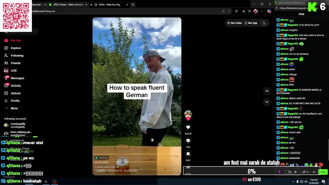Click chat message 'Azi nu se doneaza'

tap(299, 54)
